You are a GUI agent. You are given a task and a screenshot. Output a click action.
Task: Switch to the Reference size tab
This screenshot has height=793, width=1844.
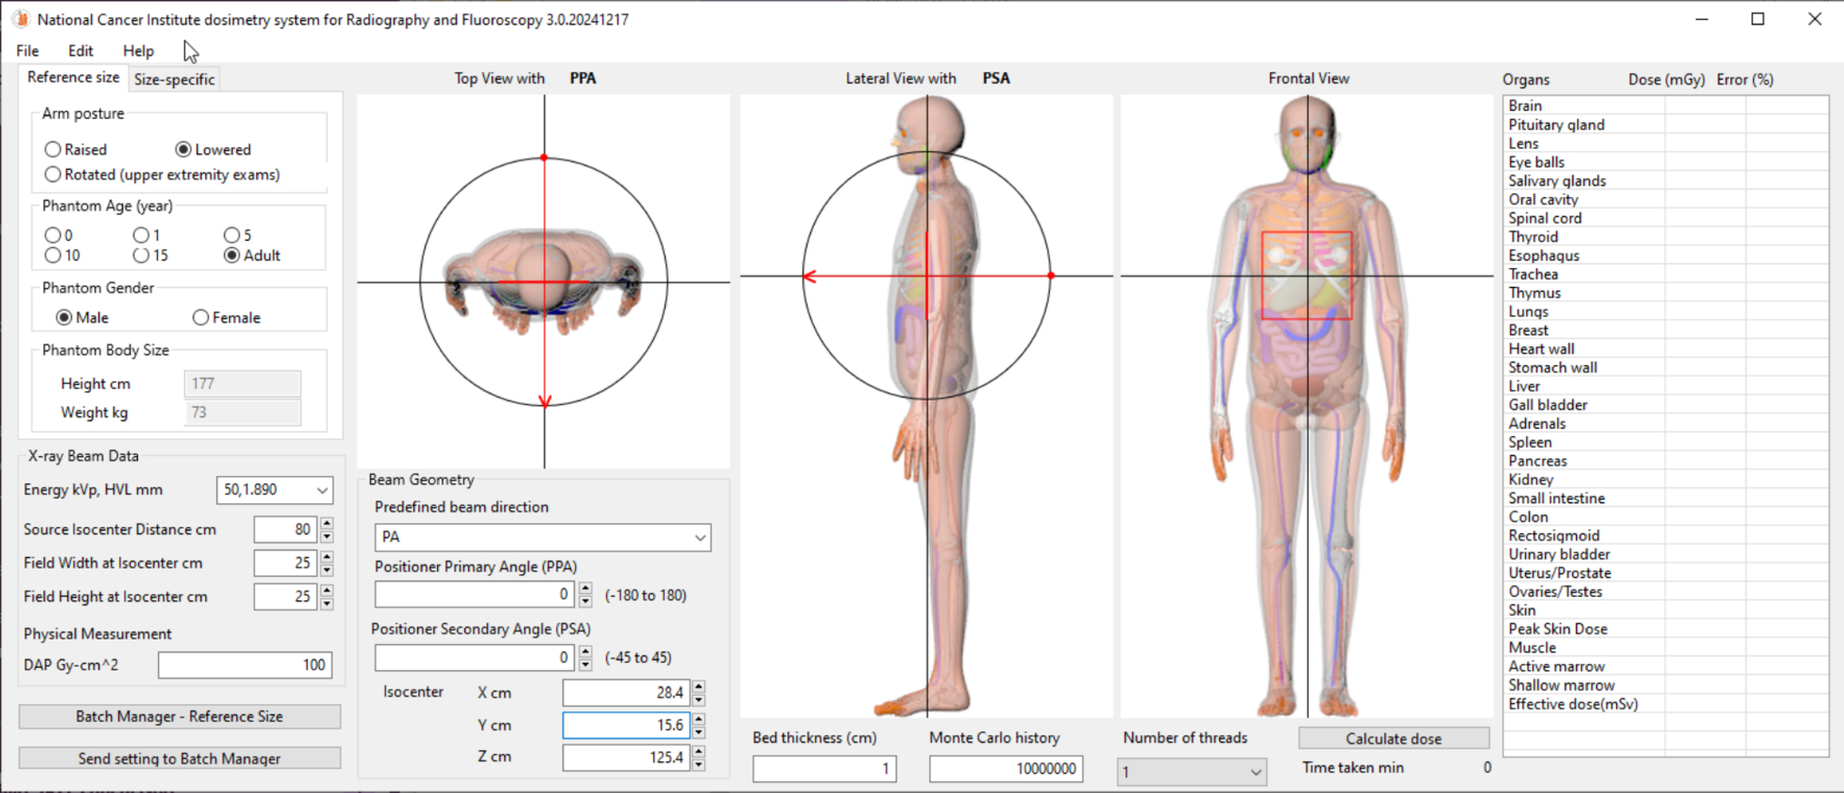click(73, 77)
